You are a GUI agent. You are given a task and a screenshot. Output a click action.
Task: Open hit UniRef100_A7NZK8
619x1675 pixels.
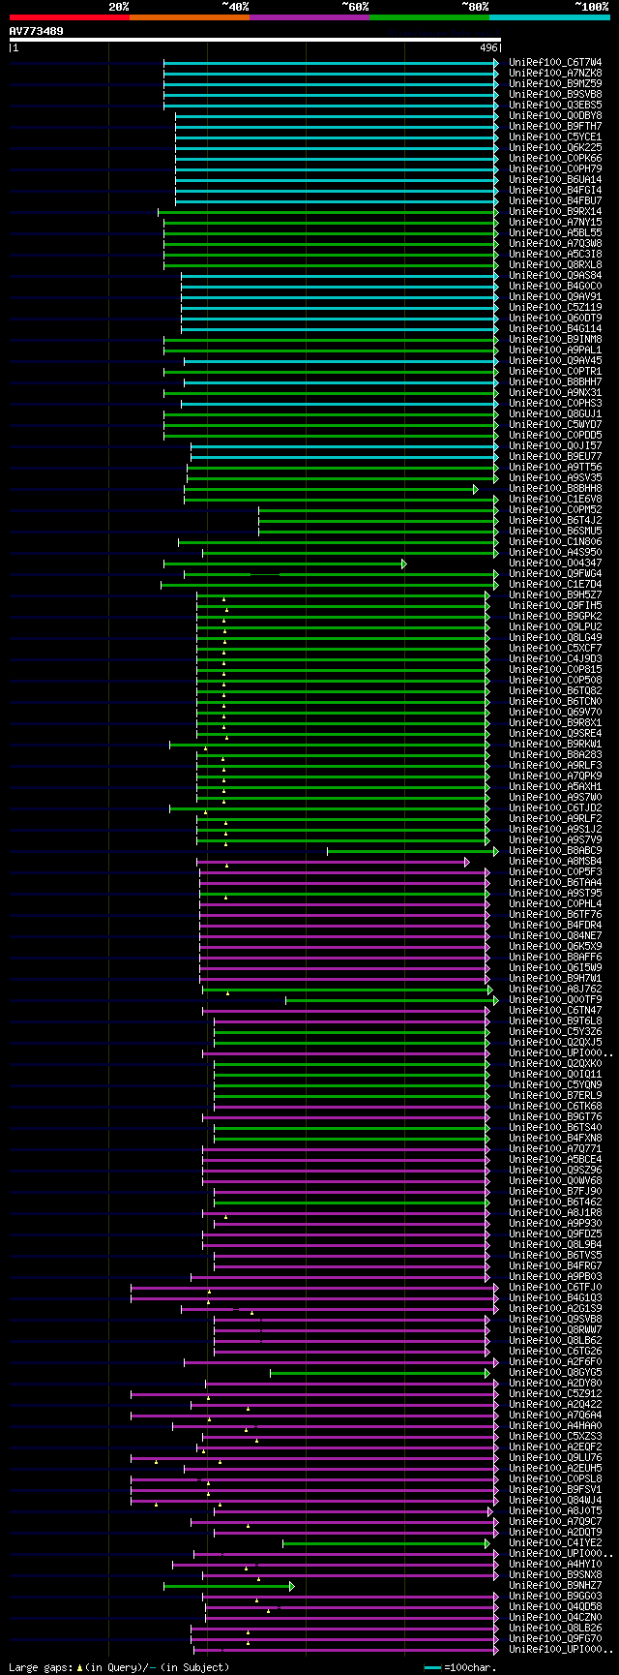555,74
